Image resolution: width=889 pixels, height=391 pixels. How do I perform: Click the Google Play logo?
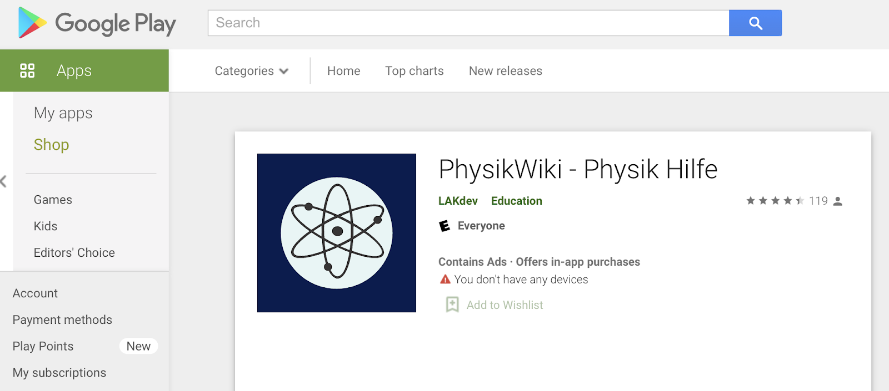click(x=97, y=23)
